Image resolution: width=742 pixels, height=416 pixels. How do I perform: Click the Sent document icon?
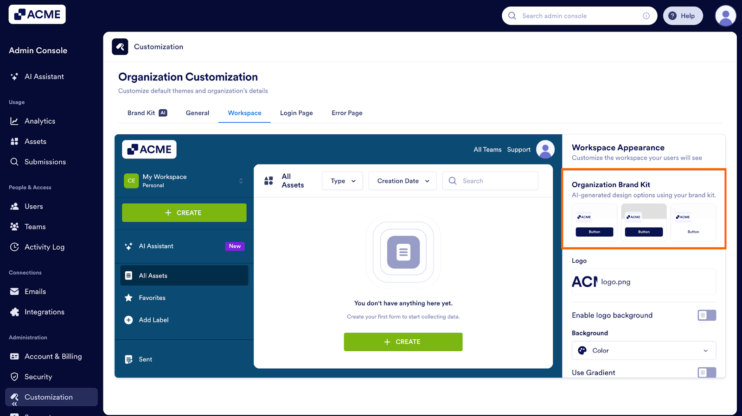pos(128,359)
